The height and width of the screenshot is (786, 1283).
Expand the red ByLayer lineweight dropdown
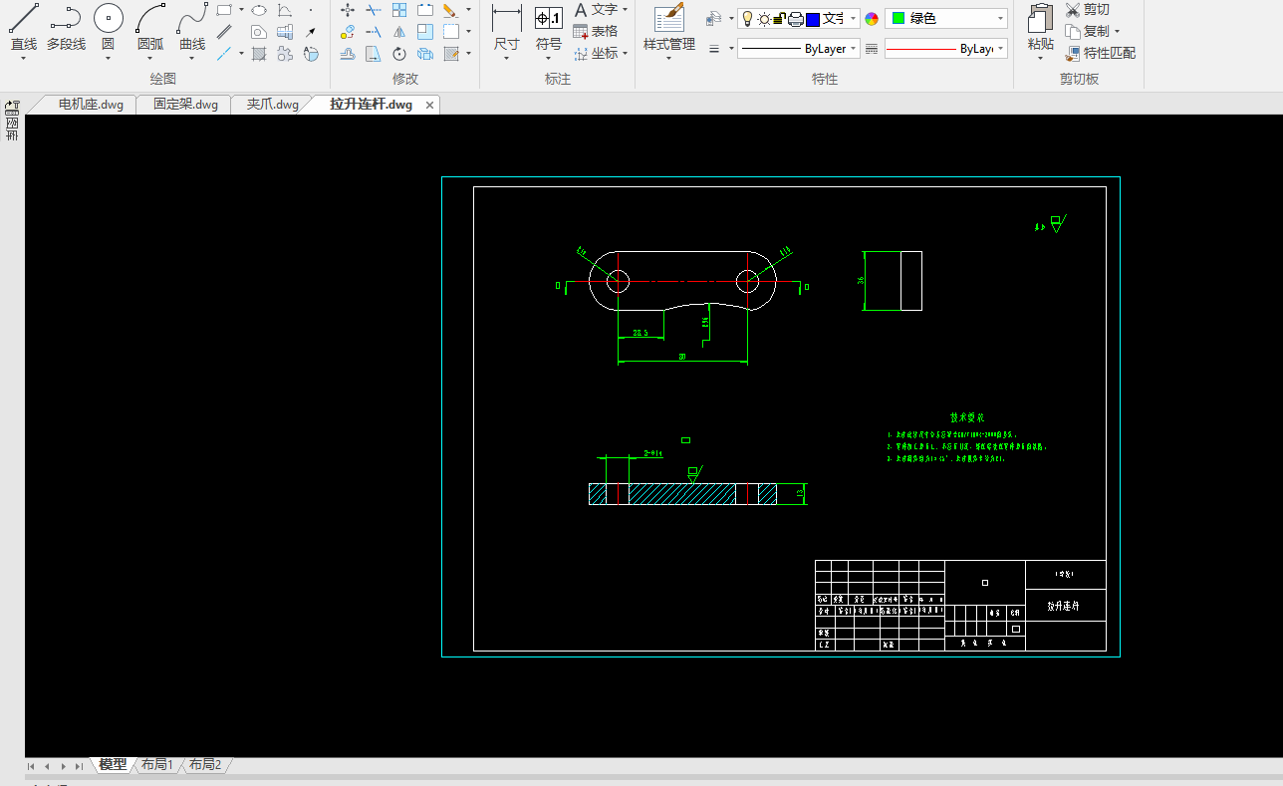[945, 49]
